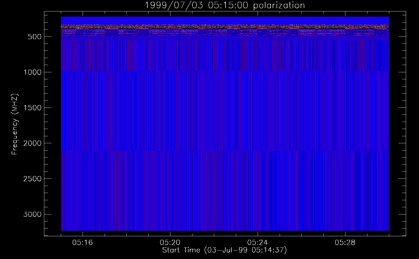Select the 1500 frequency tick label
This screenshot has width=419, height=259.
click(32, 108)
